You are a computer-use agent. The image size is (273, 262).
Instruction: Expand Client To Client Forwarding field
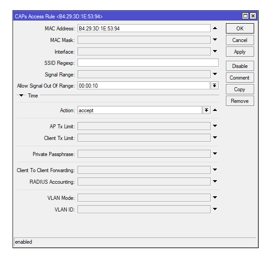click(x=215, y=169)
